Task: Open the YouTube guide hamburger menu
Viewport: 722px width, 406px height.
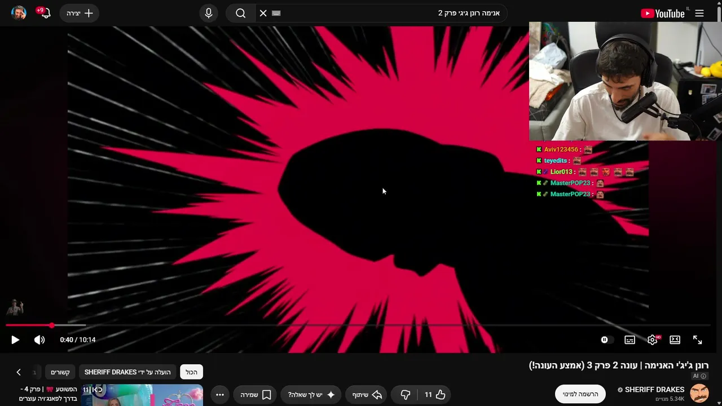Action: coord(699,13)
